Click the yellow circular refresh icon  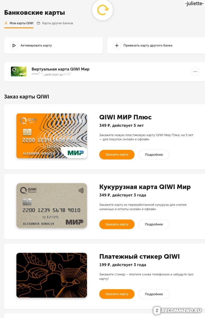102,10
